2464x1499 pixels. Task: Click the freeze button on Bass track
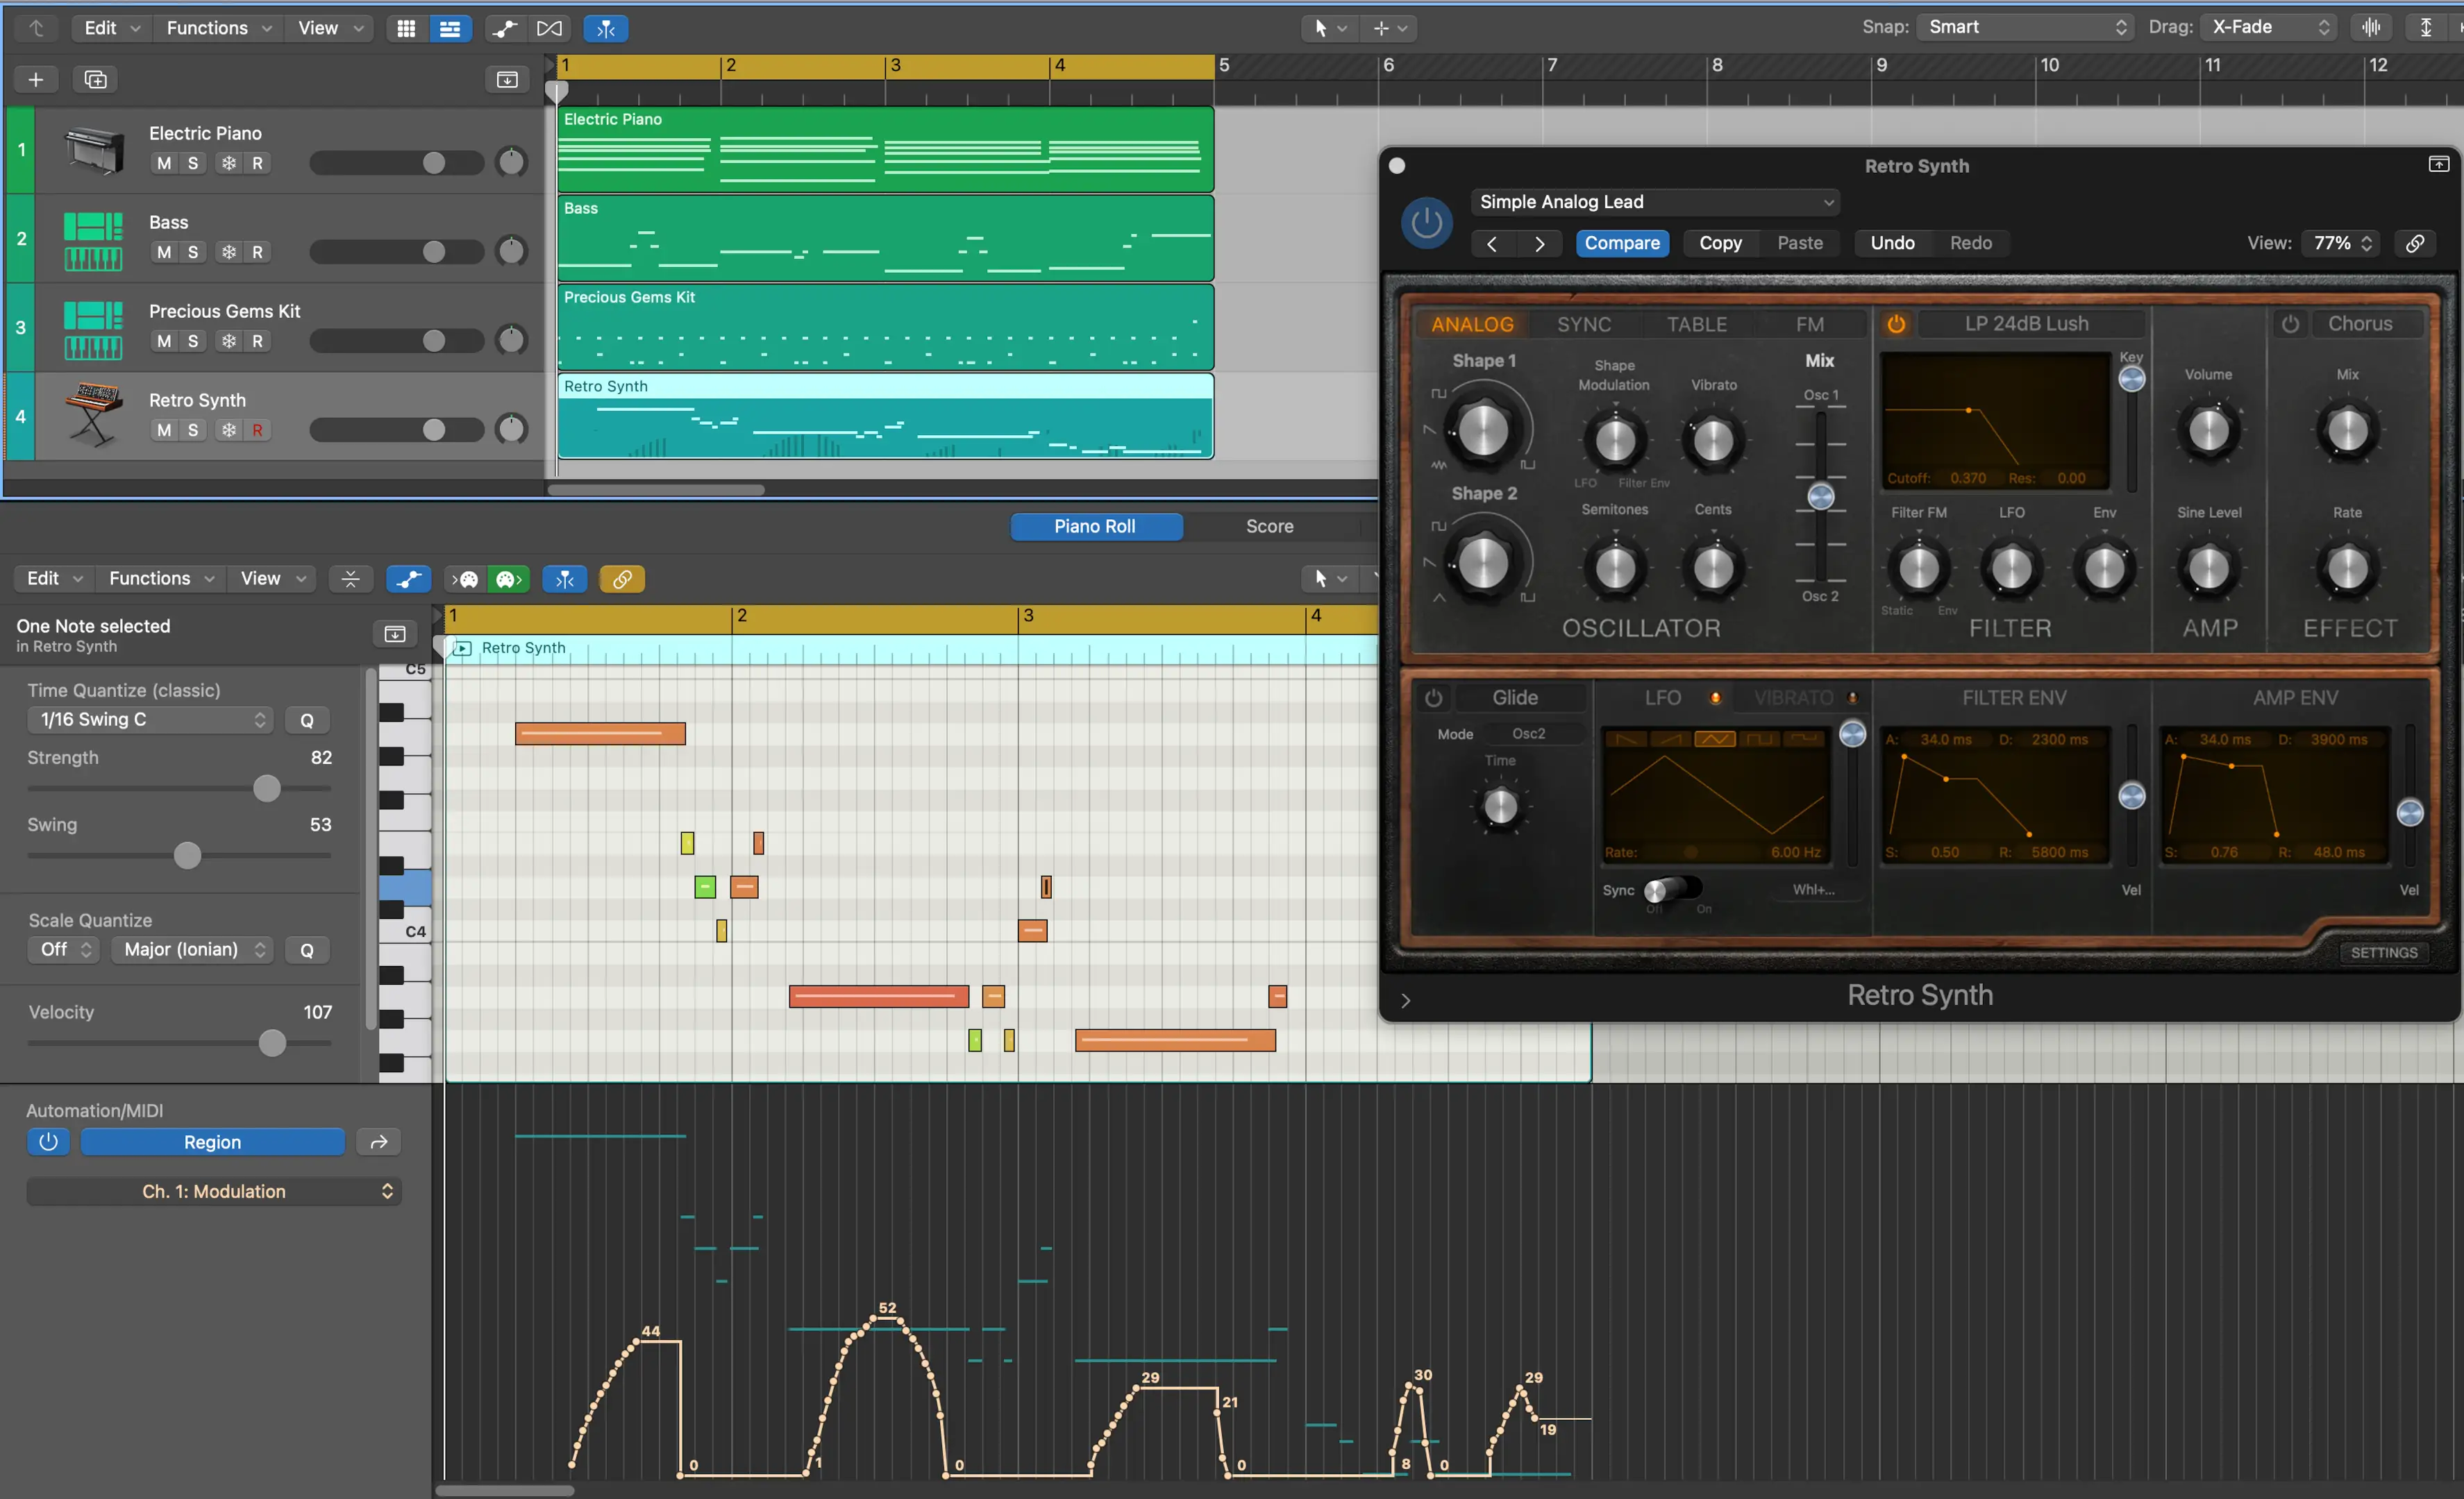(229, 252)
